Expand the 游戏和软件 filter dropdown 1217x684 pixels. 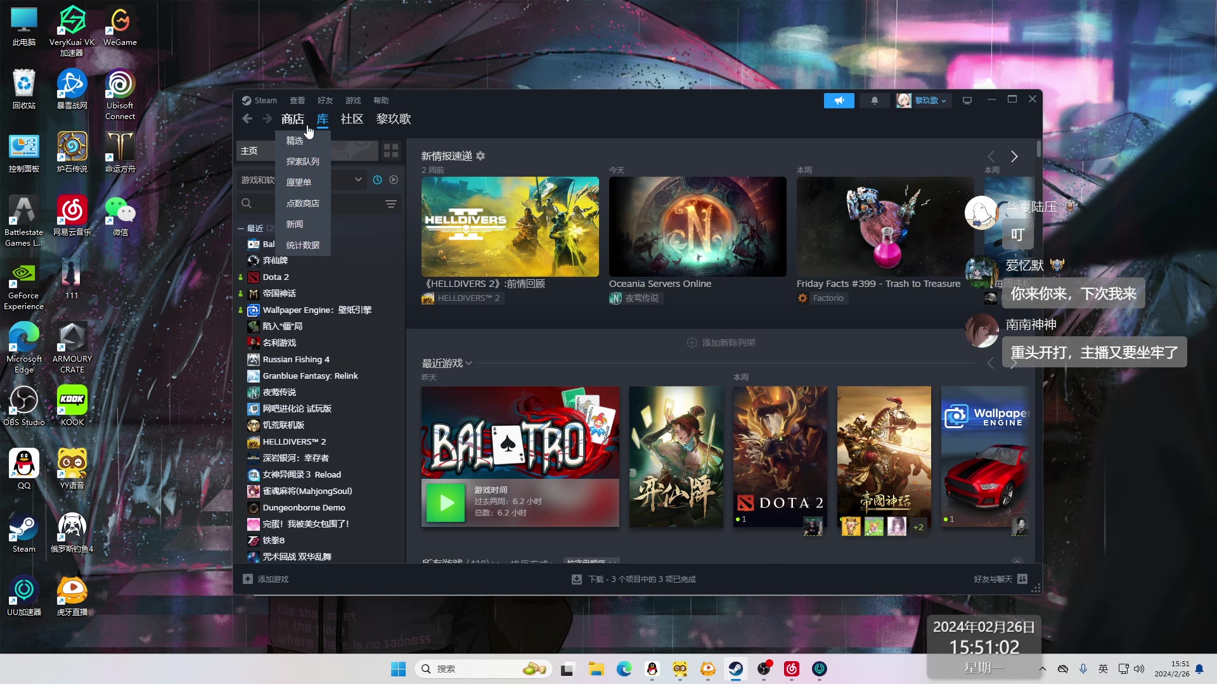[x=358, y=180]
